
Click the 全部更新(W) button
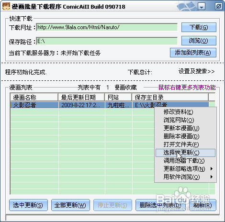(70, 205)
